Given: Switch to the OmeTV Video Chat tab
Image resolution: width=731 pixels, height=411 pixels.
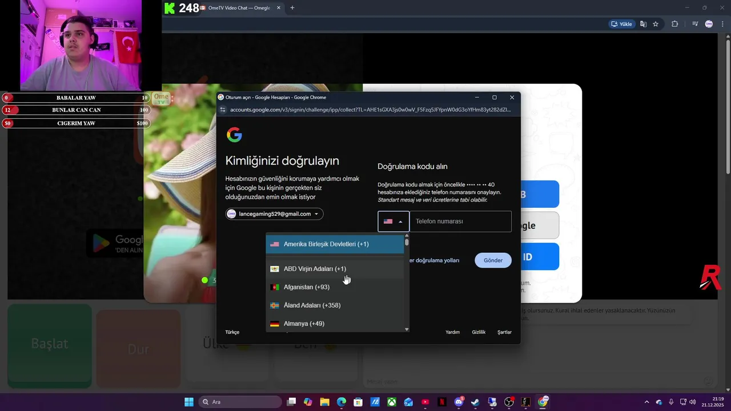Looking at the screenshot, I should [240, 8].
